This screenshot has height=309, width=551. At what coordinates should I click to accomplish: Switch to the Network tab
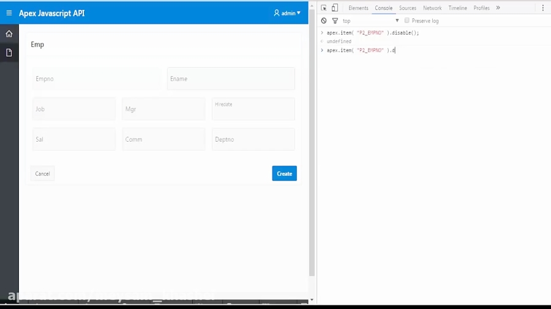click(432, 8)
